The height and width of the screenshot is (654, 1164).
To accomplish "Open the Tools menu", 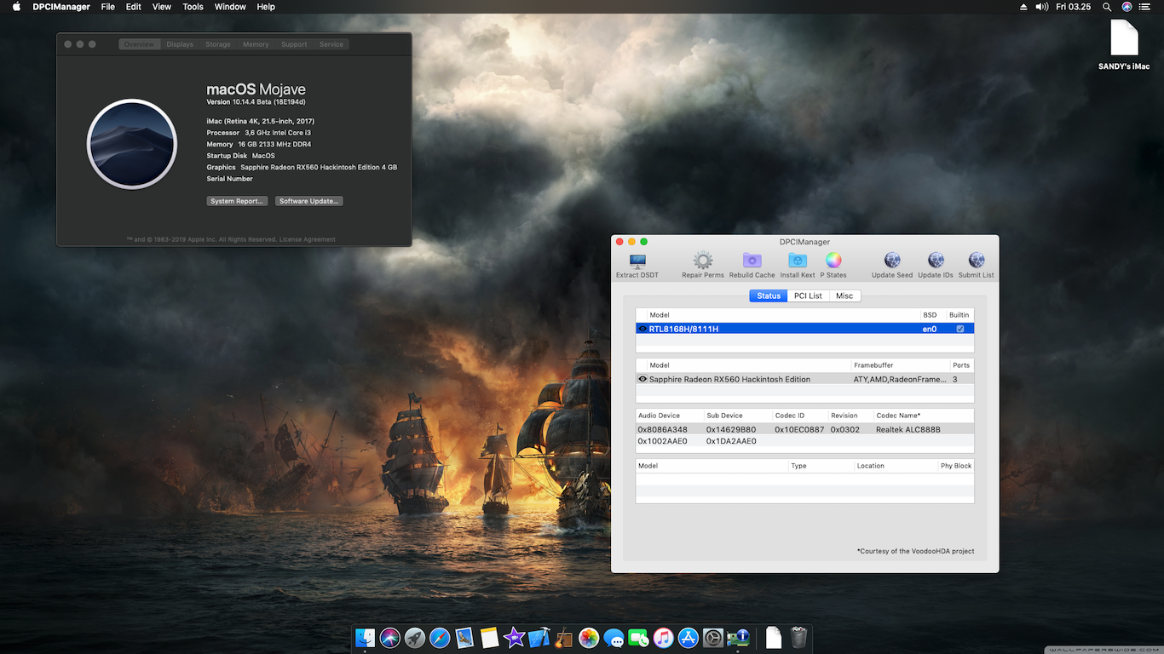I will tap(193, 7).
